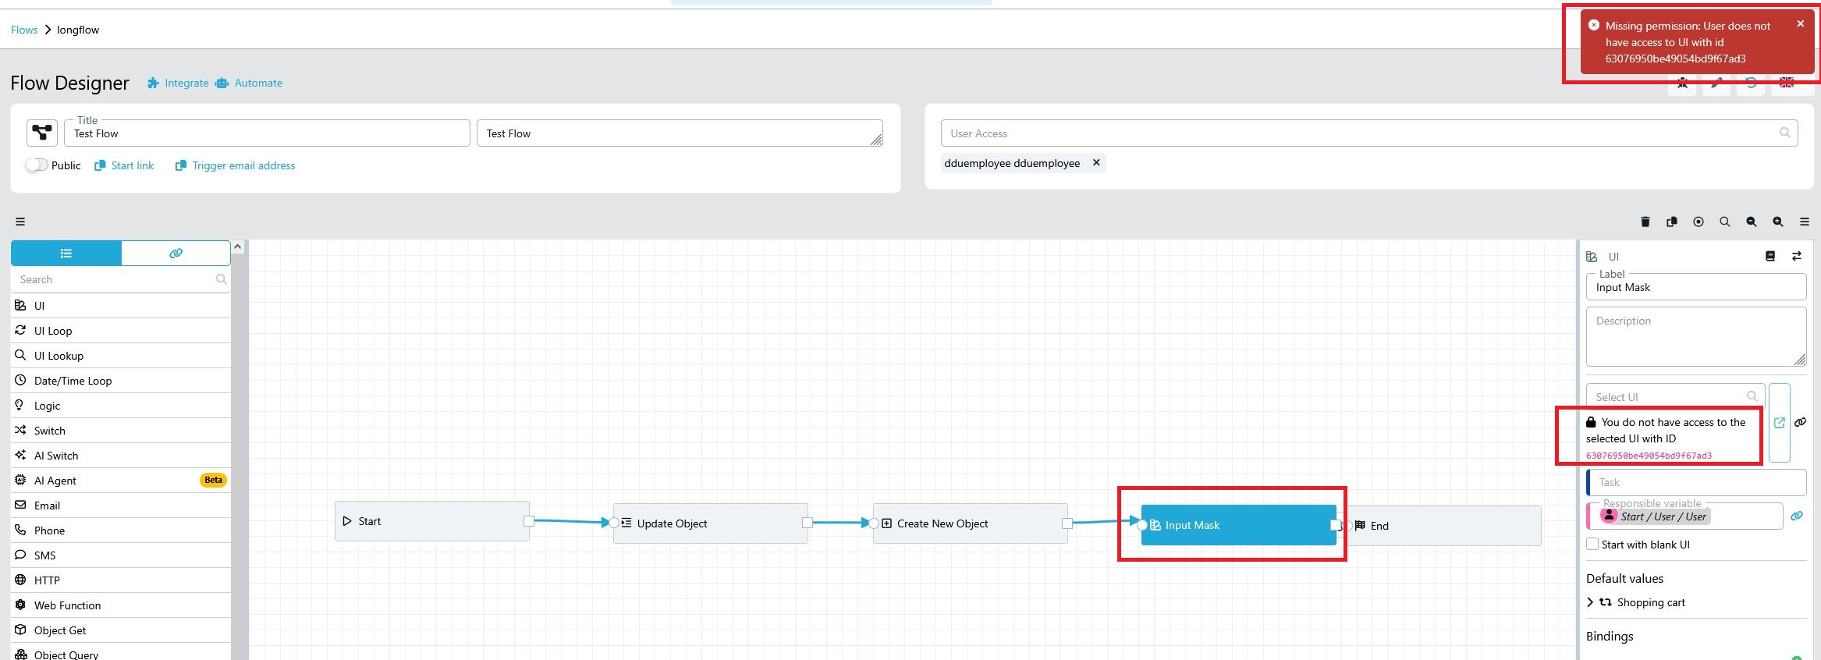Select the Web Function node type
The image size is (1821, 660).
[121, 605]
